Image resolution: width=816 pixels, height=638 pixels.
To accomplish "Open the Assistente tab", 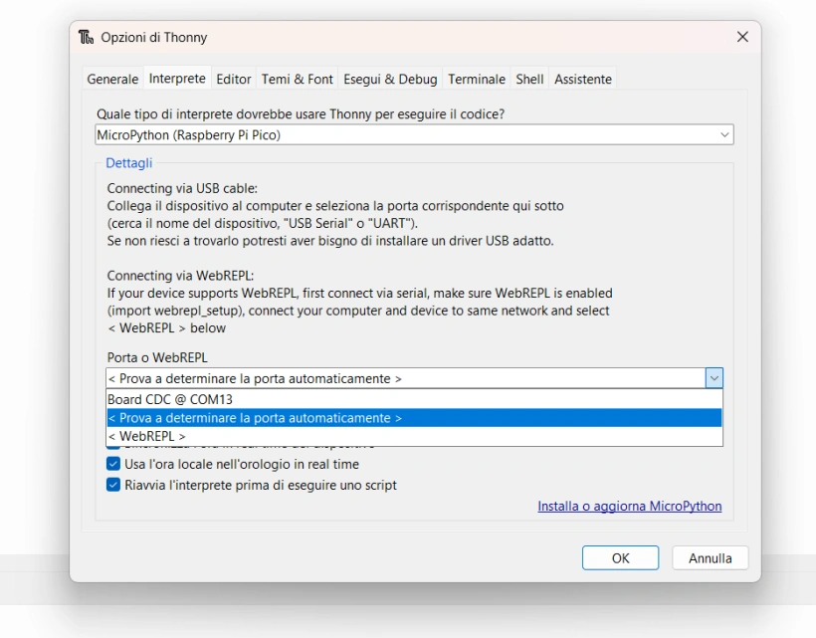I will (x=583, y=79).
